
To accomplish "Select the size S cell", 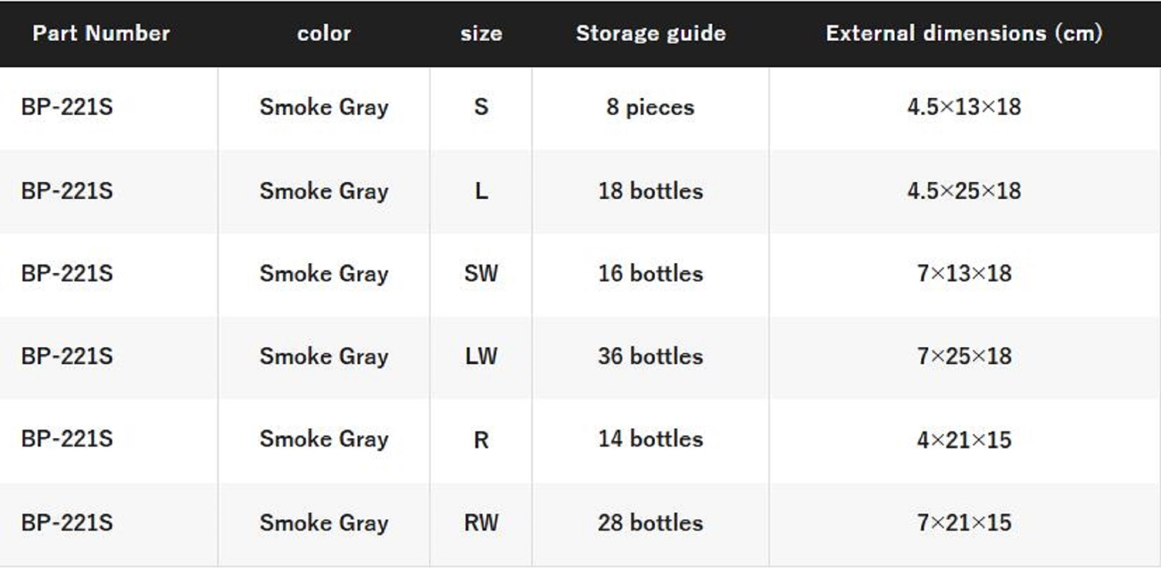I will 481,107.
